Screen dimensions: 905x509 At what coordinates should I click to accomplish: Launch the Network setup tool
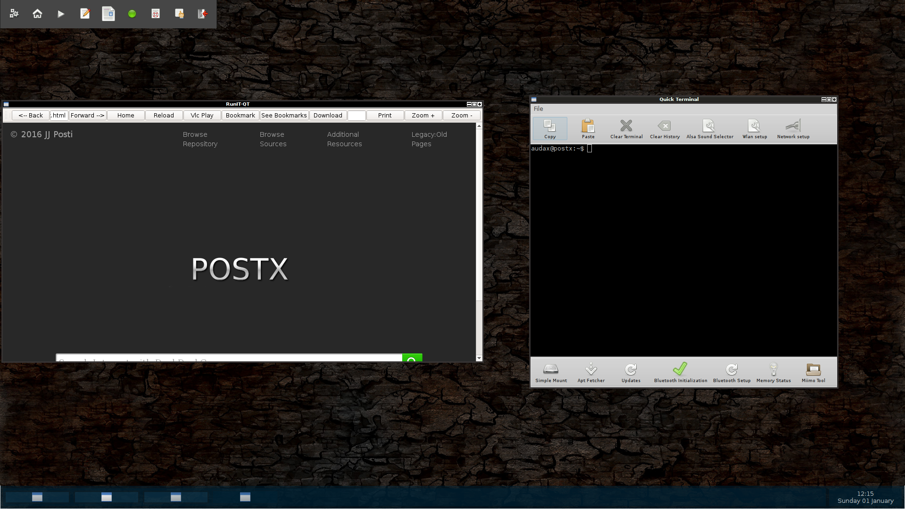point(793,128)
